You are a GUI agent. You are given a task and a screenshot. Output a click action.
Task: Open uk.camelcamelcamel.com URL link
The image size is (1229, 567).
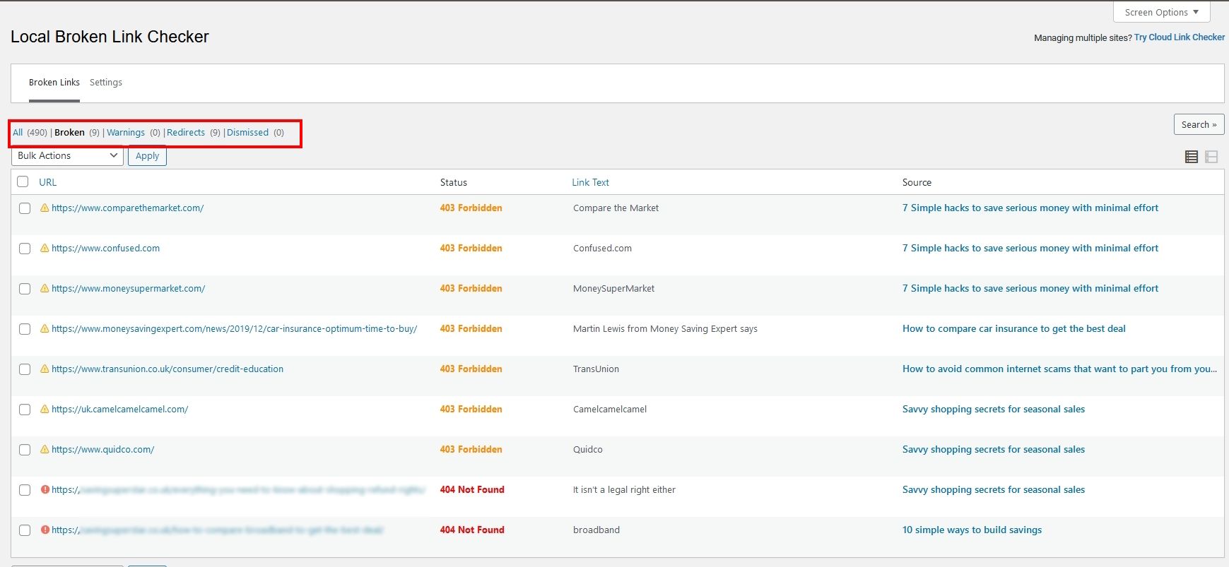(119, 410)
